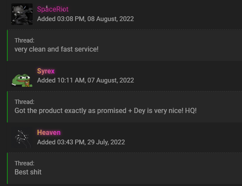Open Heaven's fireworks avatar
242x186 pixels.
coord(22,137)
